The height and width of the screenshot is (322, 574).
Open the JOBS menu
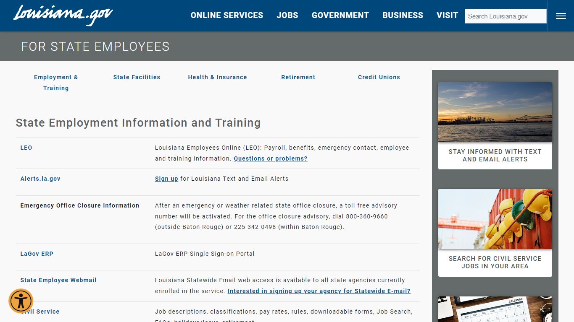[x=287, y=15]
